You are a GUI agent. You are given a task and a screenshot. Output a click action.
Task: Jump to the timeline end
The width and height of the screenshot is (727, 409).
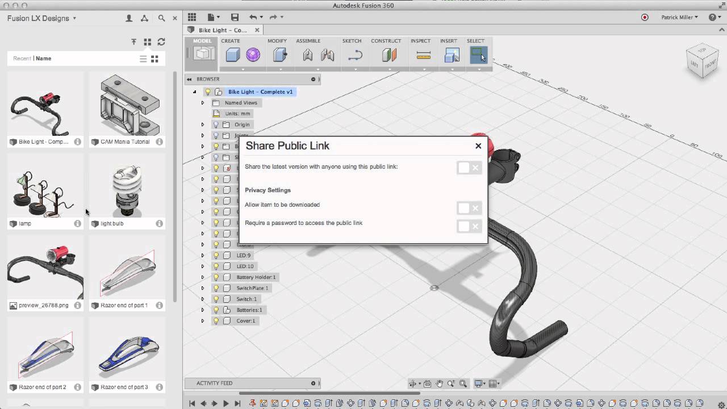[237, 403]
